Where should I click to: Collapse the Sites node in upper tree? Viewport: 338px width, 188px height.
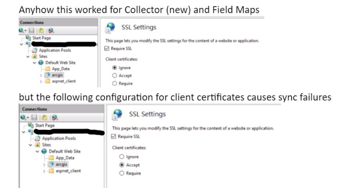28,57
